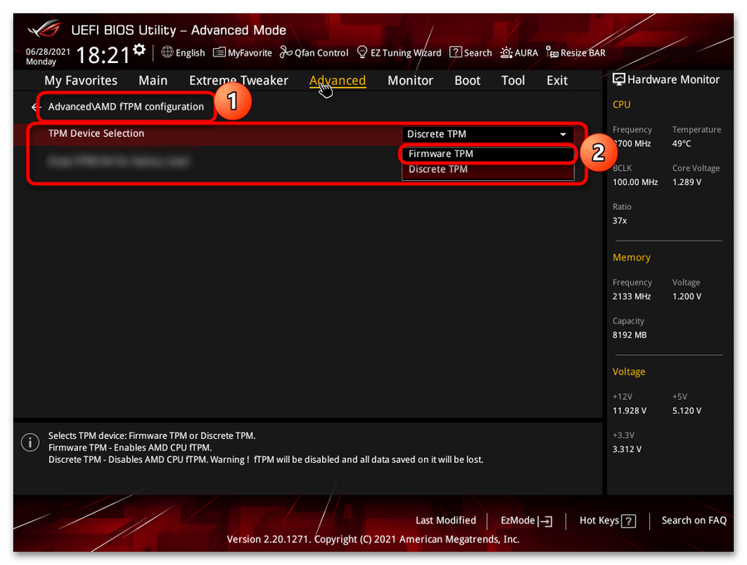Screen dimensions: 747x565
Task: Click the Resize BAR icon
Action: (x=552, y=52)
